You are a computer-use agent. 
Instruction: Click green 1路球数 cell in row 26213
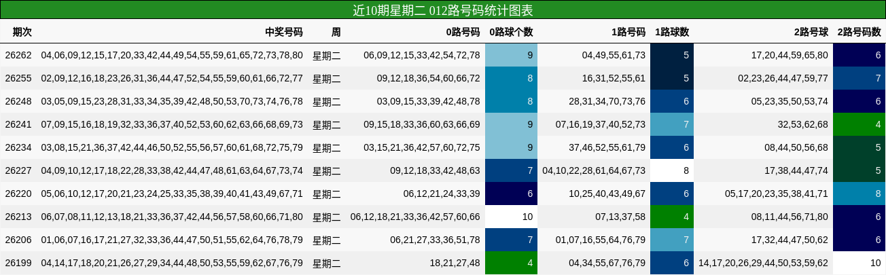(673, 217)
